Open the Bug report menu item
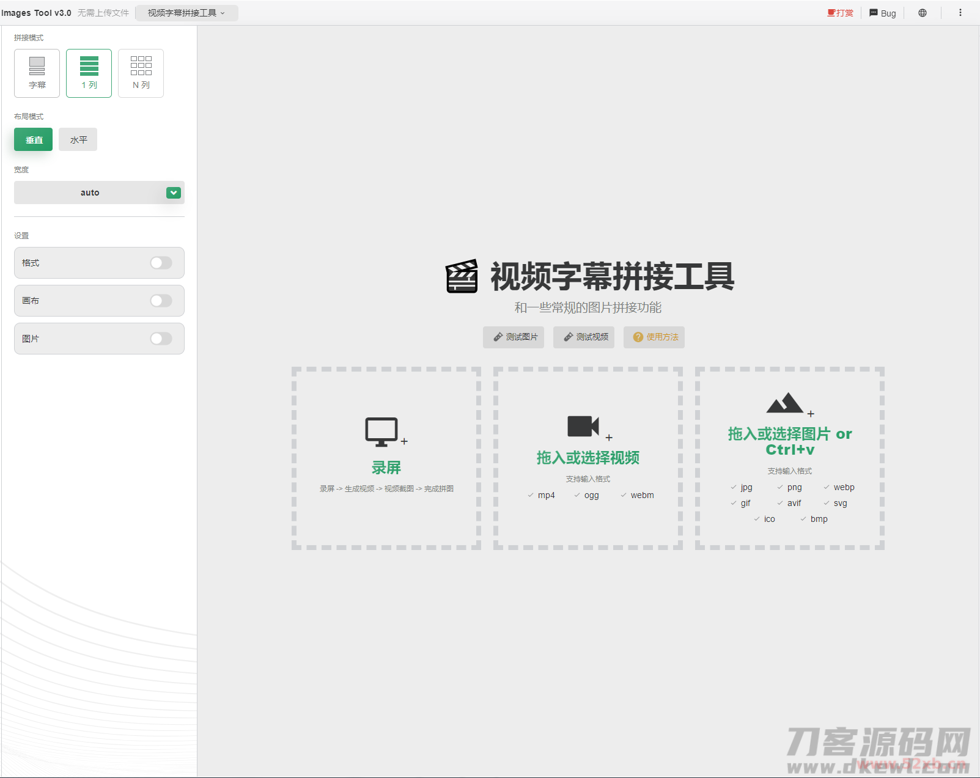Screen dimensions: 980x778 (883, 13)
